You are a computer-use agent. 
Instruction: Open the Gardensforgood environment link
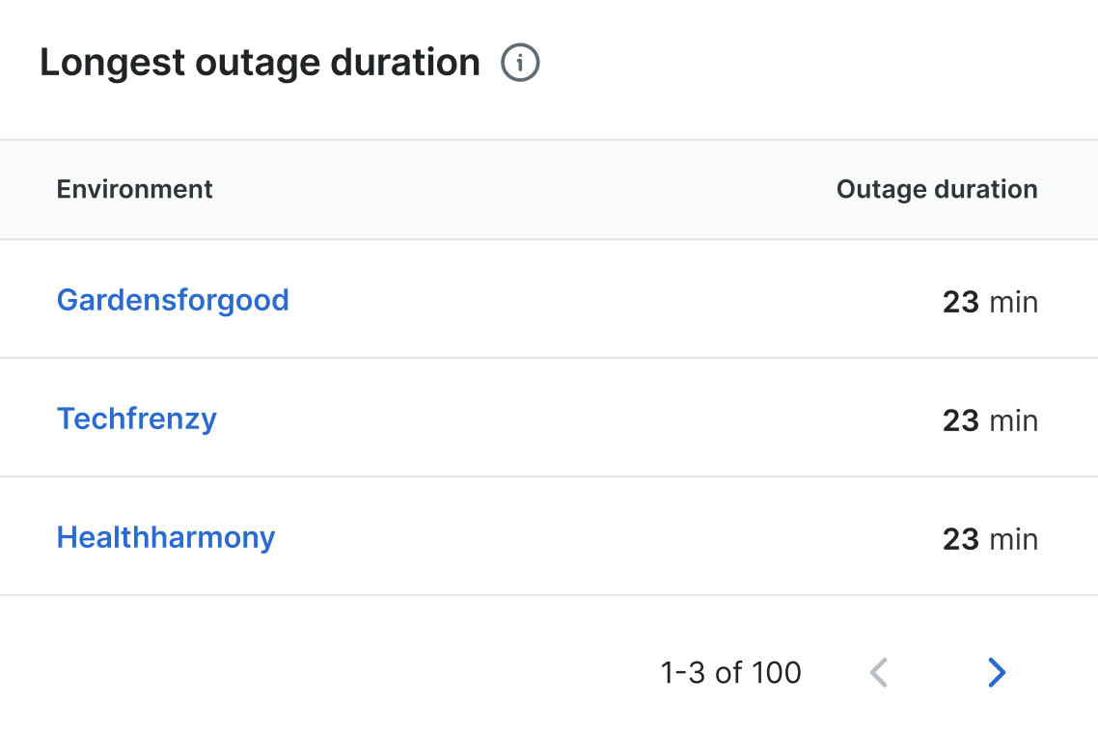(173, 300)
